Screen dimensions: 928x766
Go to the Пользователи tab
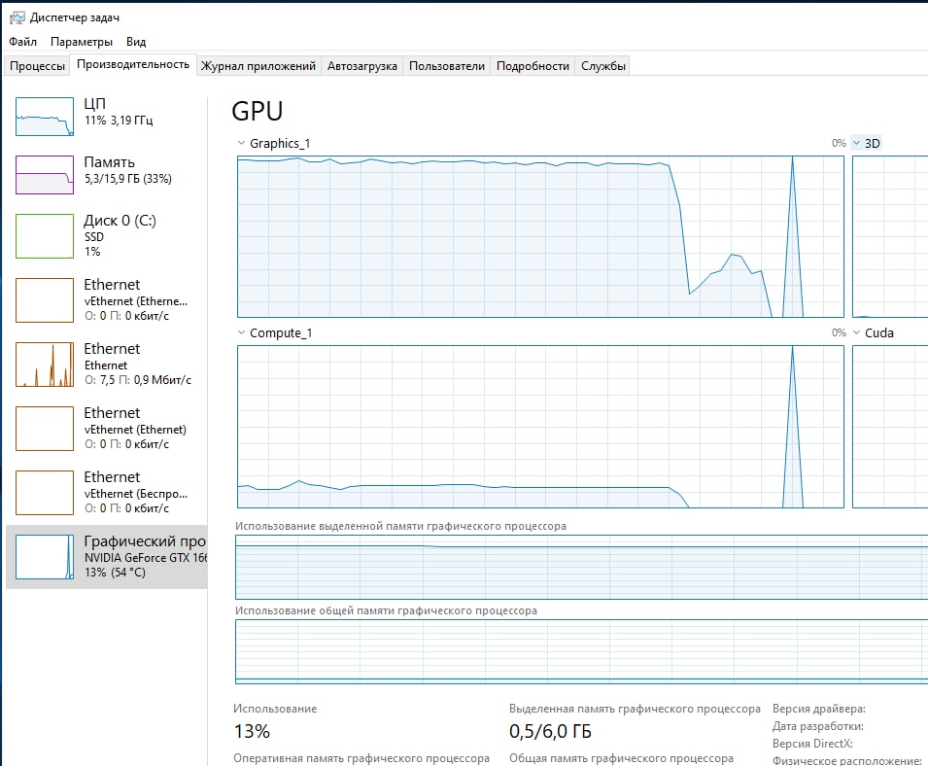447,66
